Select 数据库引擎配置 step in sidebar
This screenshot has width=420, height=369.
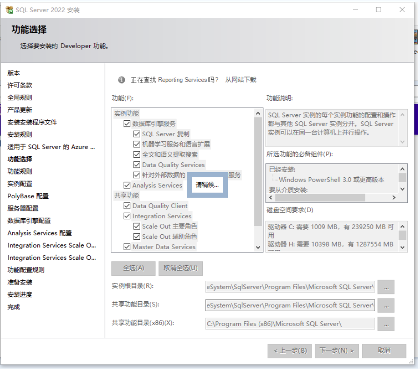pyautogui.click(x=29, y=221)
